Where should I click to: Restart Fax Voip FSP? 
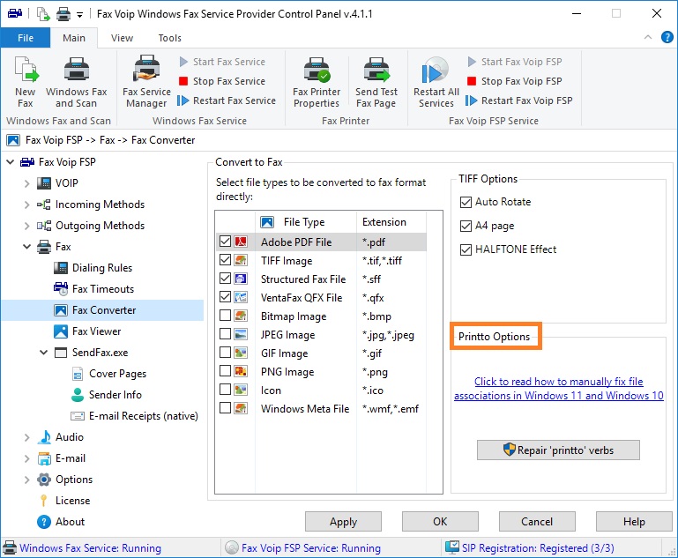pos(519,100)
